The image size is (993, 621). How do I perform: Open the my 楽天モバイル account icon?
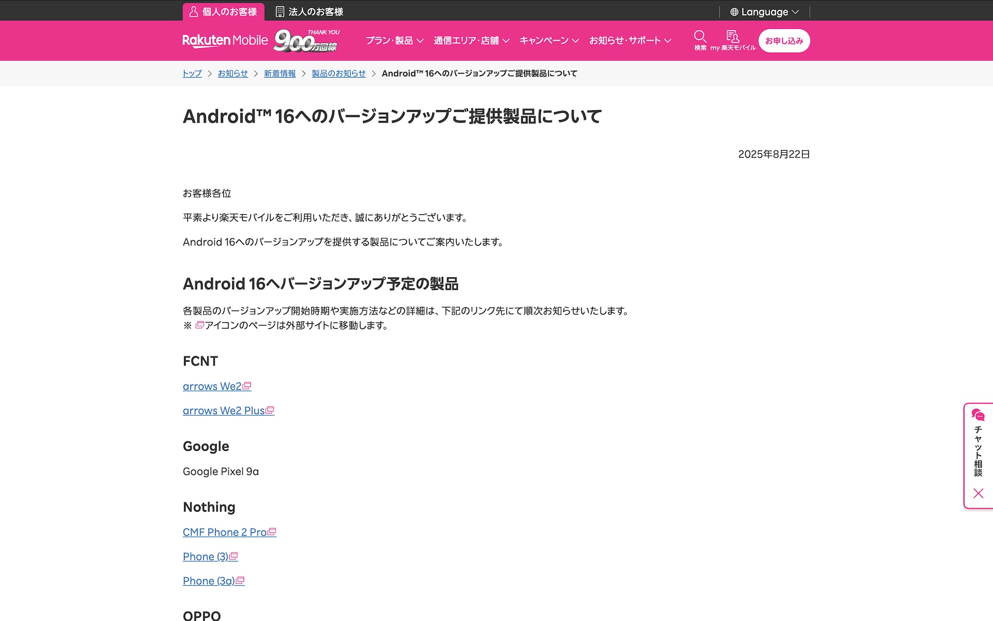(732, 36)
